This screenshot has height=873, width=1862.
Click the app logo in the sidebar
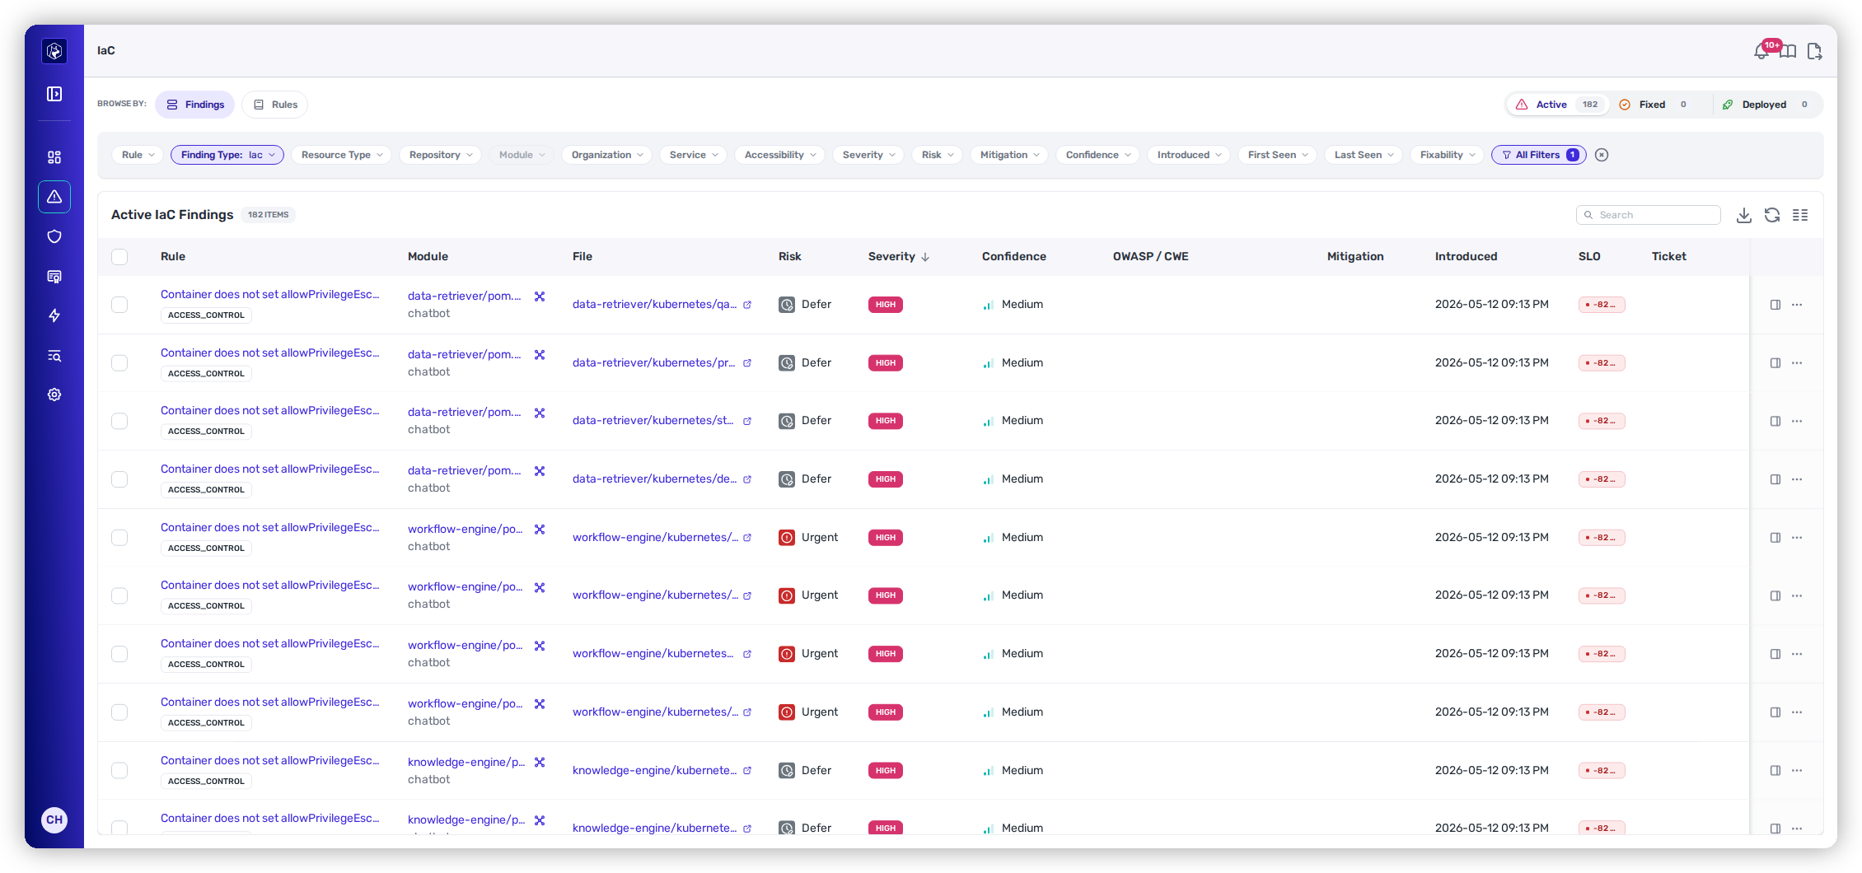[54, 51]
